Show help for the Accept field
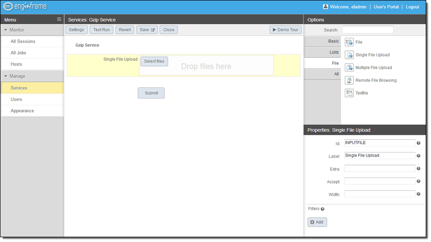 [x=419, y=181]
